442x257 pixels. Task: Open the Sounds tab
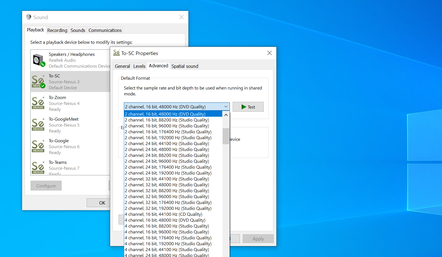tap(78, 30)
